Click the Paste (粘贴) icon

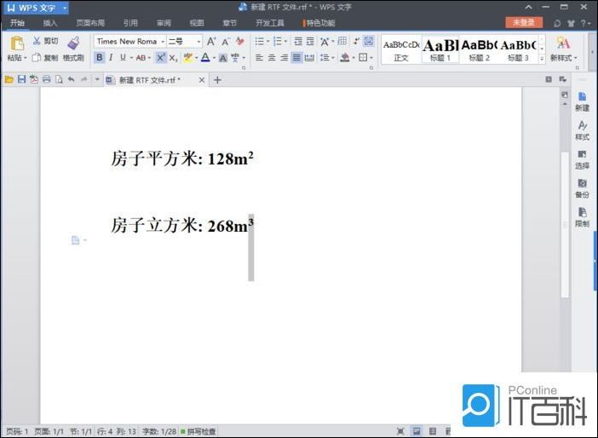(17, 43)
